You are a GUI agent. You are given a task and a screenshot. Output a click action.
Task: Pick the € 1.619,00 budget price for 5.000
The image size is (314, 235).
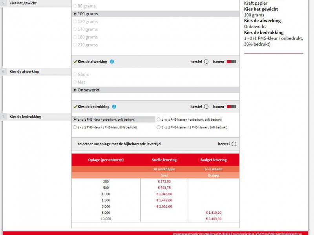point(214,213)
